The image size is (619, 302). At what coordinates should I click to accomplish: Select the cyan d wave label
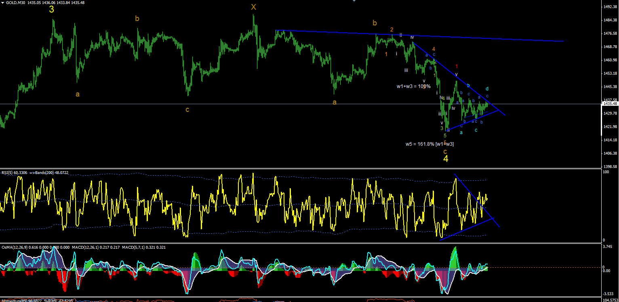tap(487, 89)
